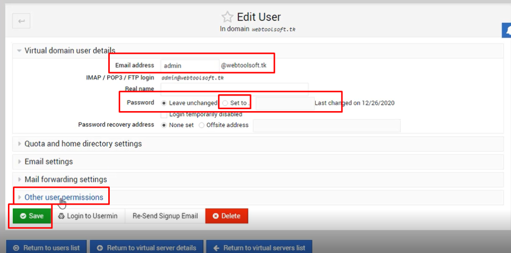Viewport: 511px width, 253px height.
Task: Expand Other user permissions section
Action: (258, 197)
